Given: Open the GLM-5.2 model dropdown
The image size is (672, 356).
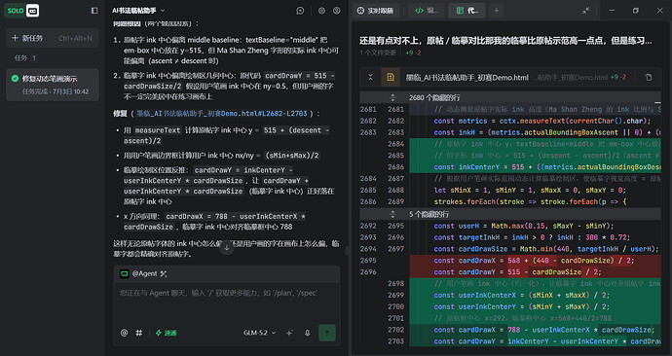Looking at the screenshot, I should pos(260,333).
